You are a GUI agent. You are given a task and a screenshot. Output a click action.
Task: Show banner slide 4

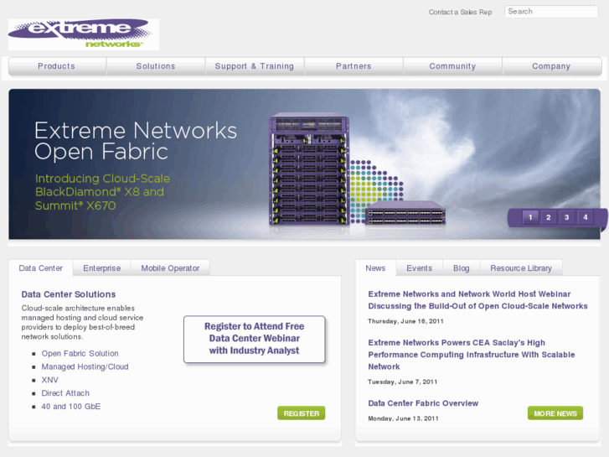(x=585, y=217)
